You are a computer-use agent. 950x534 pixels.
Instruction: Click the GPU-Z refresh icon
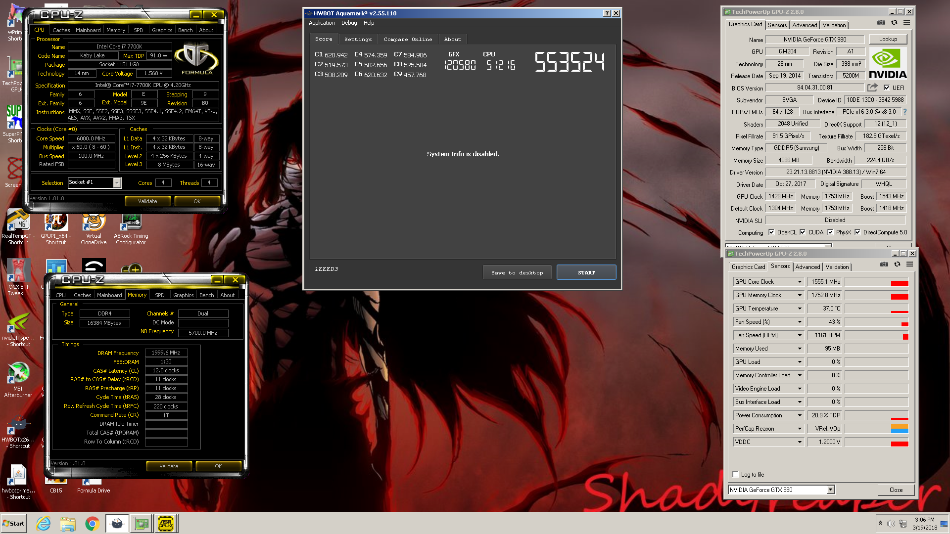pos(894,23)
